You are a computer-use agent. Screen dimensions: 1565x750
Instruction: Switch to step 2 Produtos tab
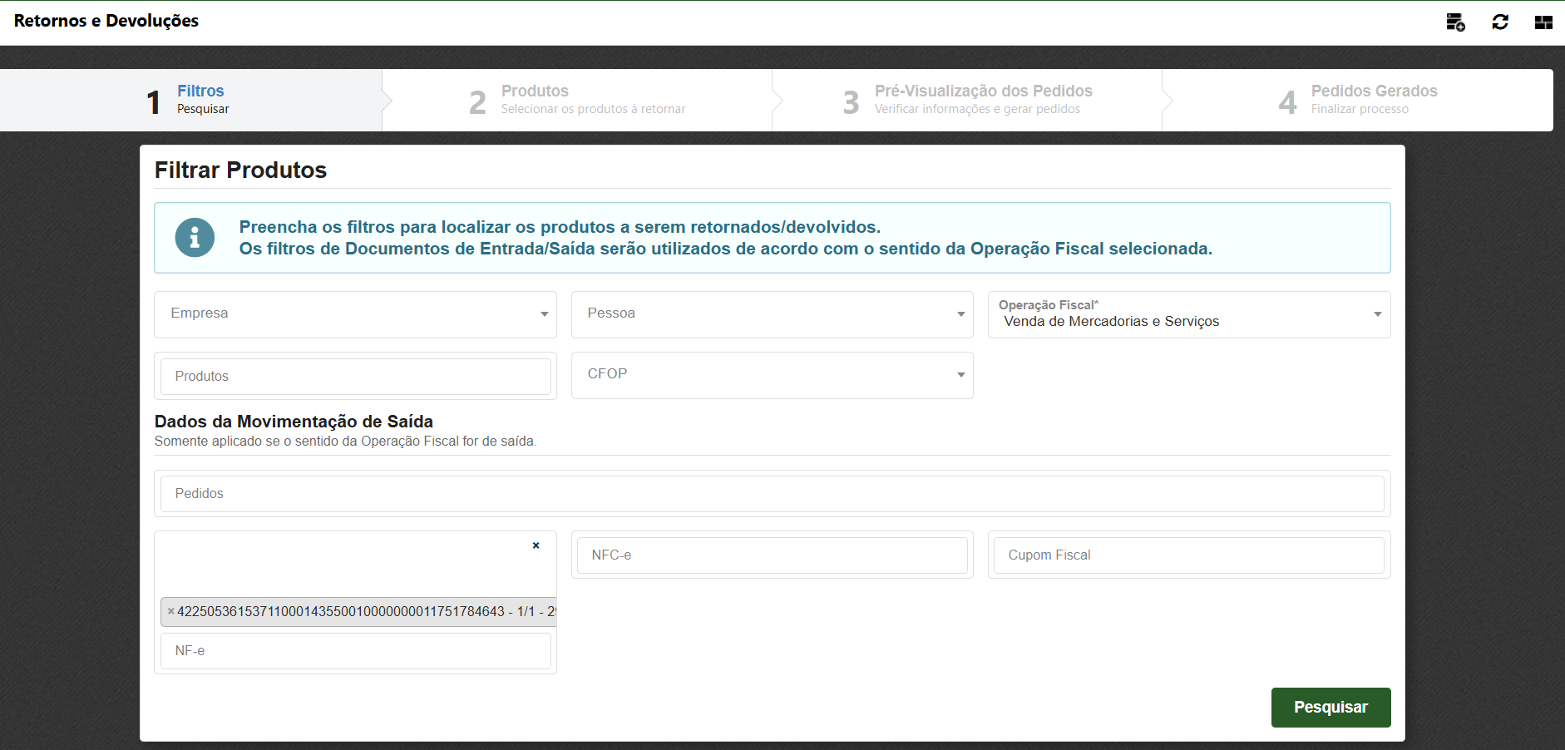tap(577, 100)
